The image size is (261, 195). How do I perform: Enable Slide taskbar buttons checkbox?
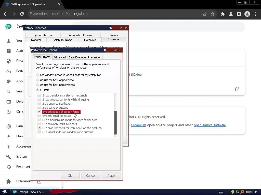tap(39, 108)
